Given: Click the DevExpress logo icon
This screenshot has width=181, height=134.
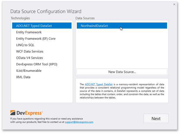Looking at the screenshot, I should click(x=13, y=113).
